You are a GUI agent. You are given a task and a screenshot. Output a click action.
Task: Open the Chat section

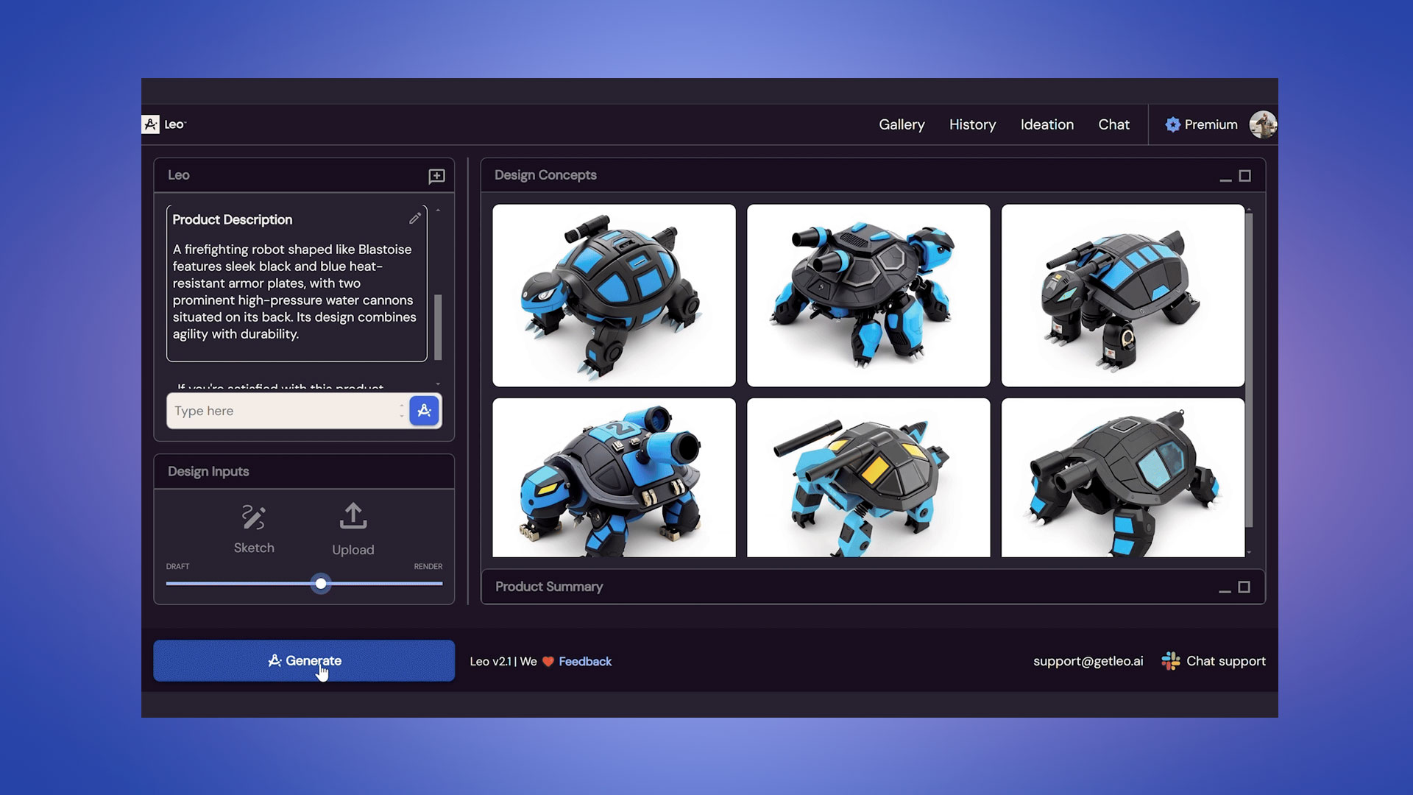(x=1113, y=124)
